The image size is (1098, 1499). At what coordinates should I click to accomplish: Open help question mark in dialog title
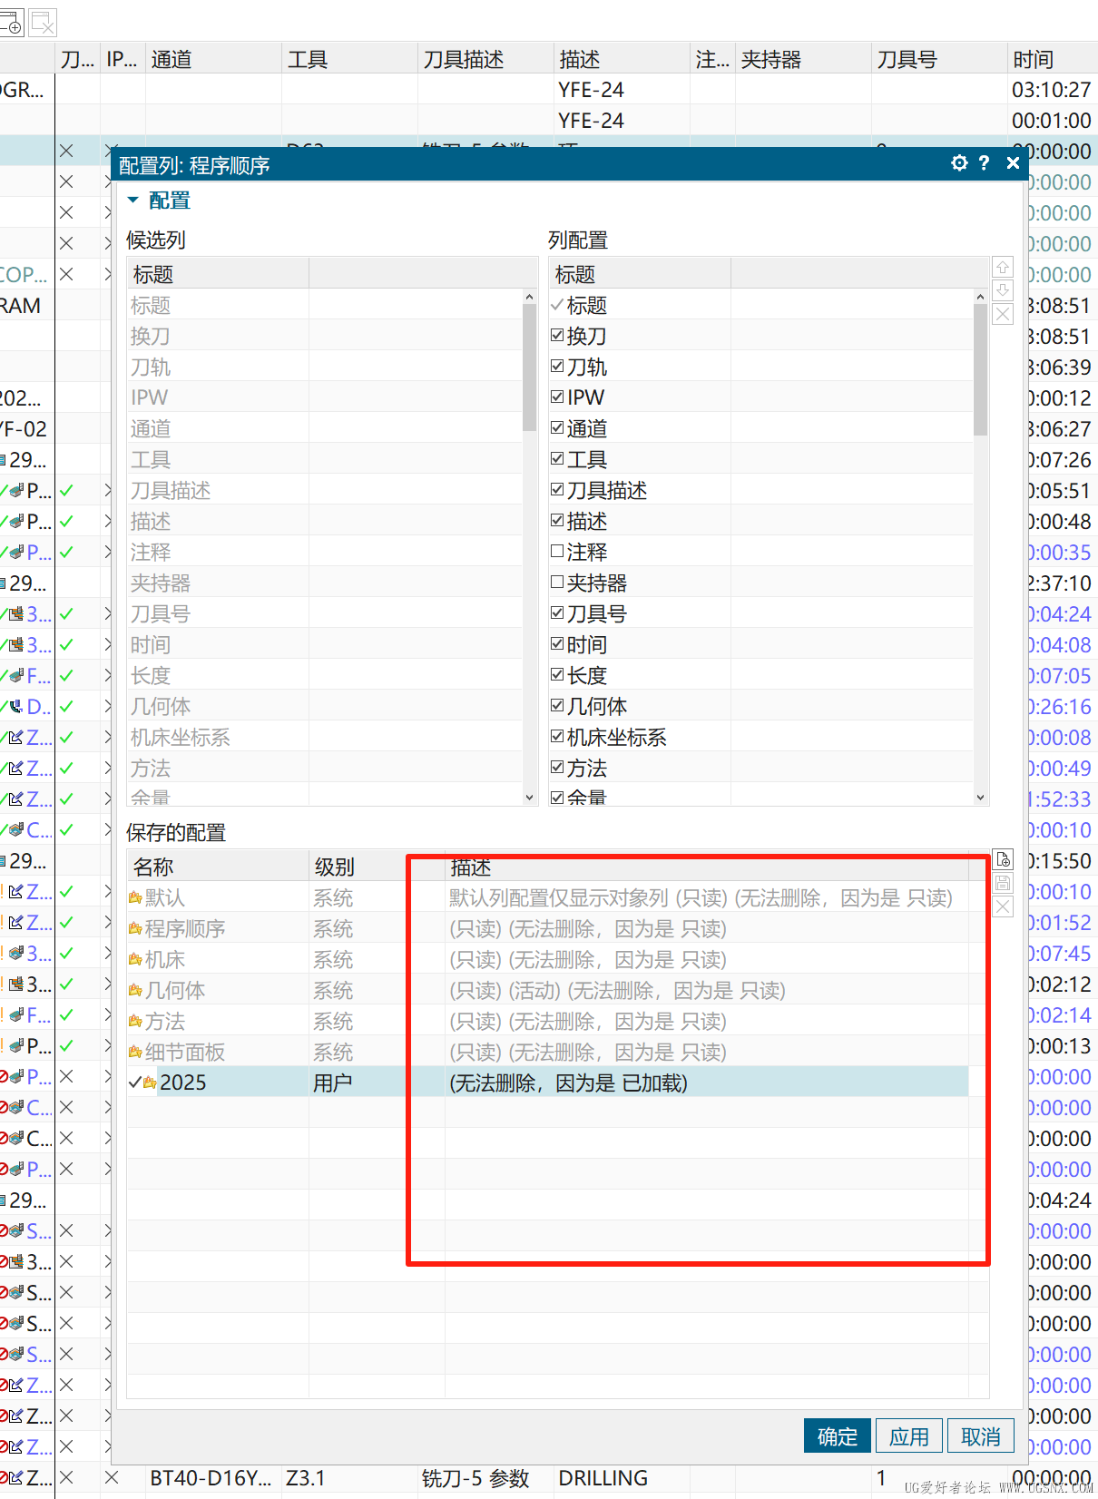point(984,163)
